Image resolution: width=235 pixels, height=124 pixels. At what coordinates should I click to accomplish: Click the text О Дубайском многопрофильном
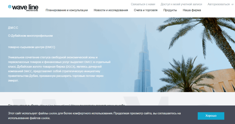point(31,36)
